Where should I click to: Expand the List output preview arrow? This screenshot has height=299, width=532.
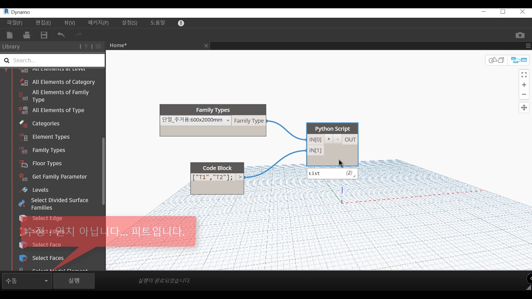point(354,176)
